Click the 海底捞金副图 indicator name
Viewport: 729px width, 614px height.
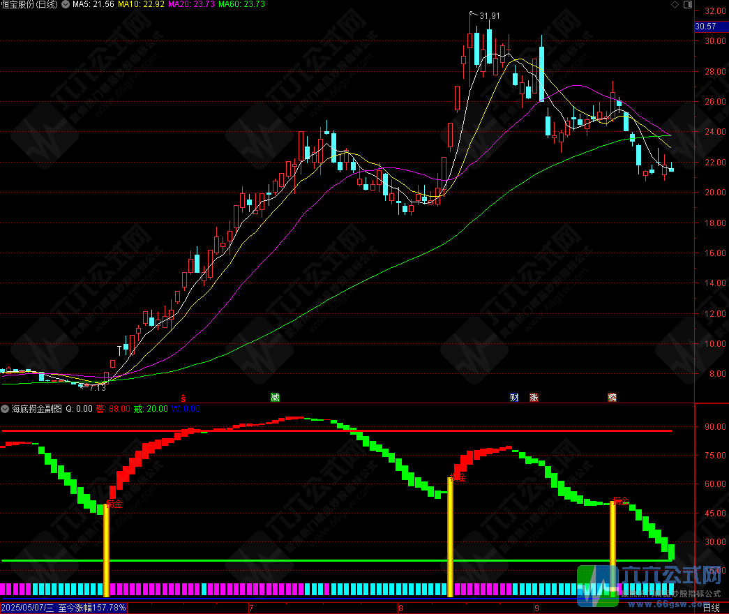tap(36, 408)
